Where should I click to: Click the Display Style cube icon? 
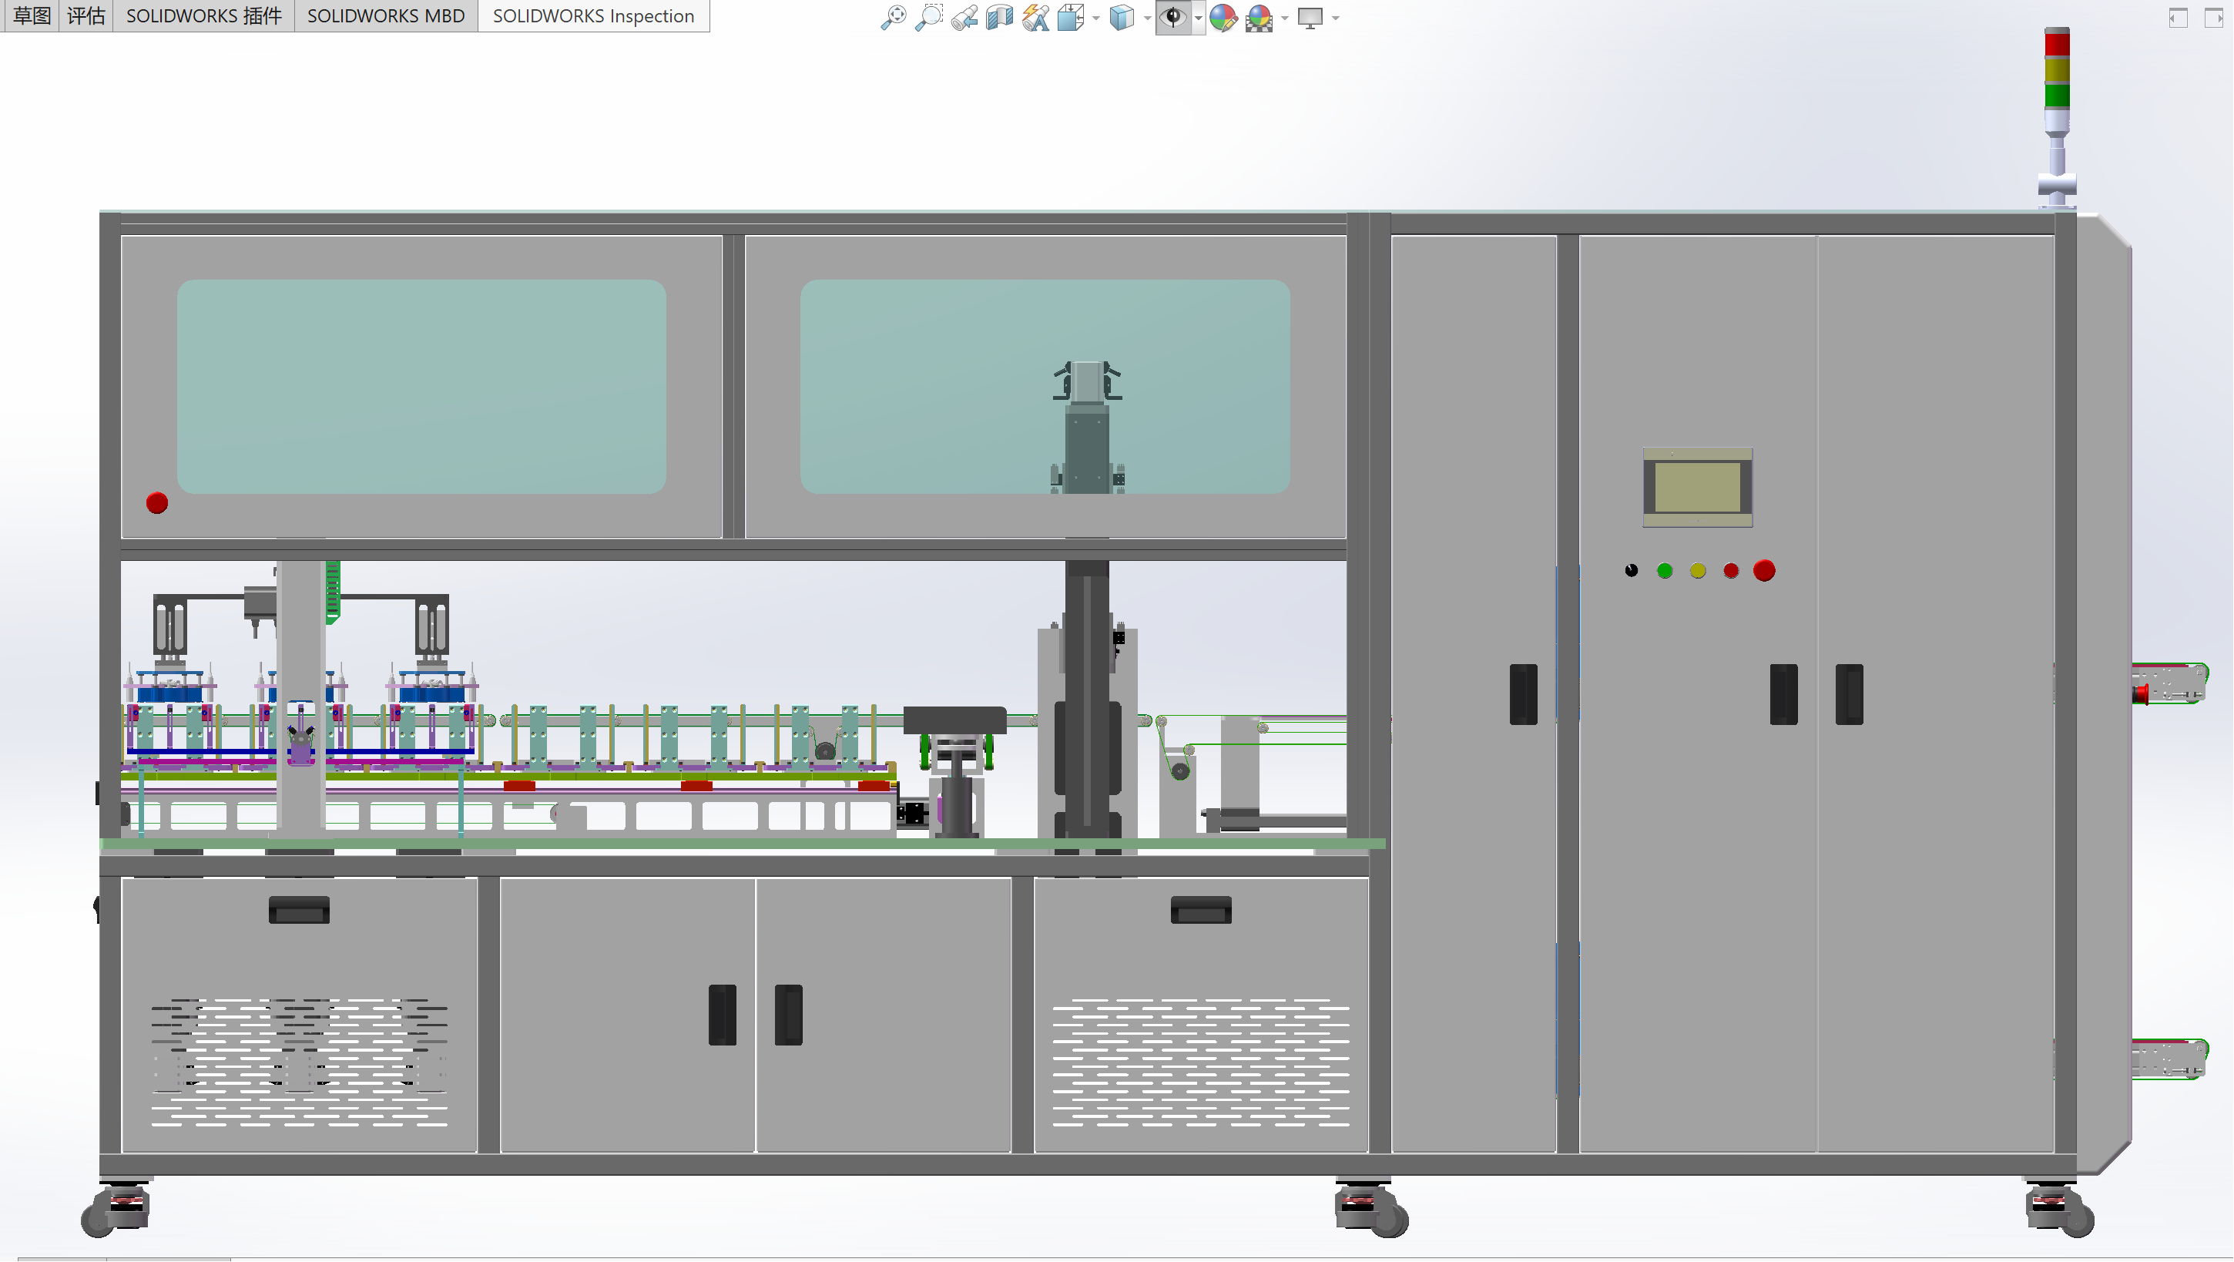coord(1122,18)
